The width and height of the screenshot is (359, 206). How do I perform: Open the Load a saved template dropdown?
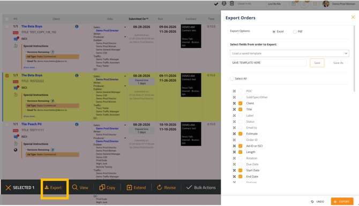pyautogui.click(x=289, y=53)
